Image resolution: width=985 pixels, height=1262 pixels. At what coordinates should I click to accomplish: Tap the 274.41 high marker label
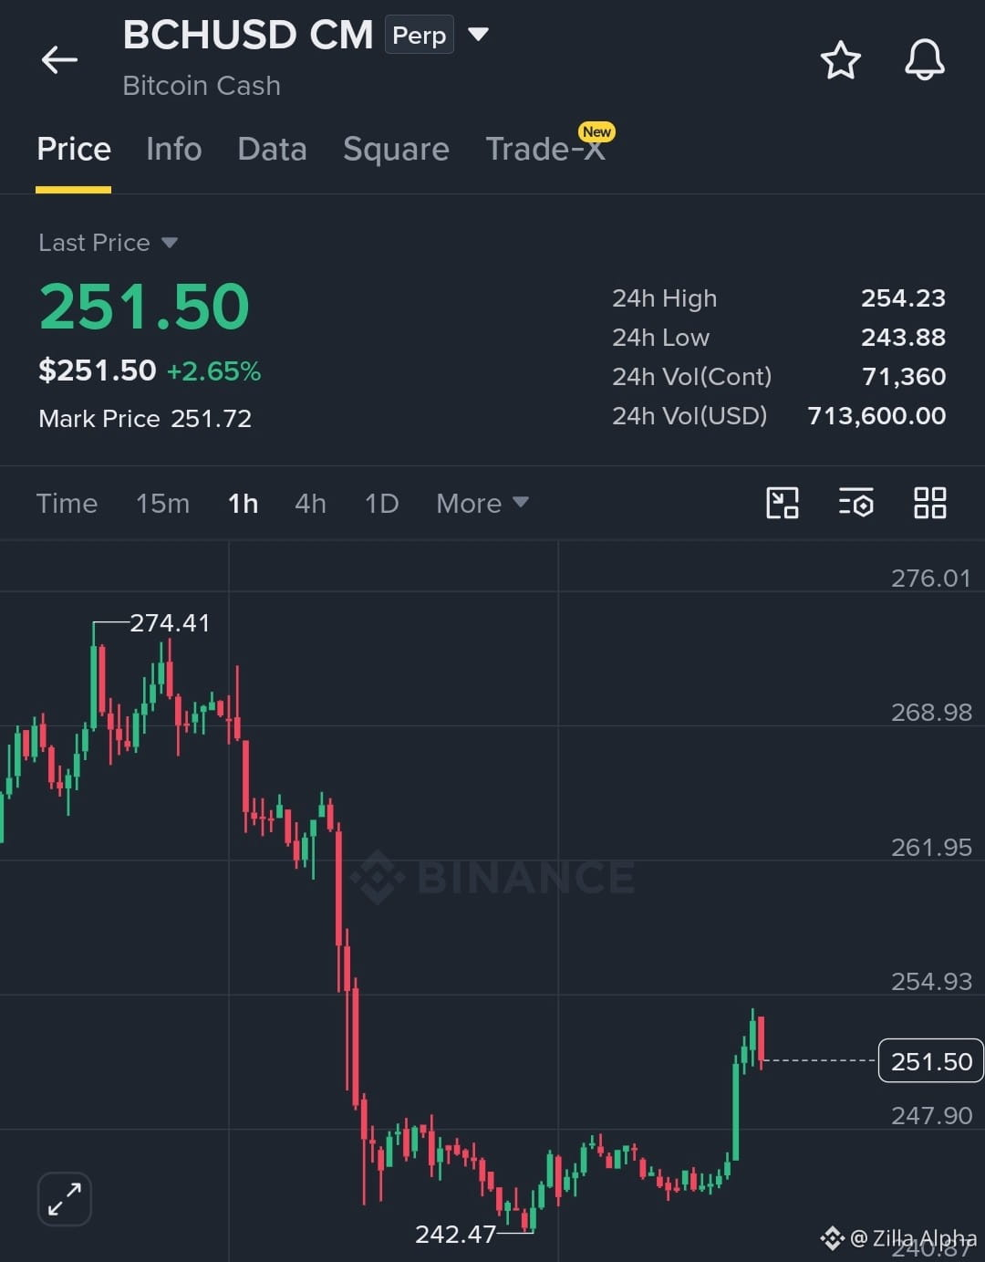point(170,623)
